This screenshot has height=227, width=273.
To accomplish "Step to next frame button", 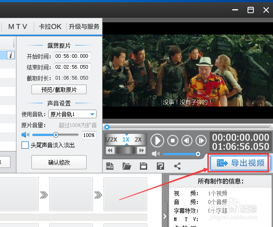I will [x=201, y=141].
